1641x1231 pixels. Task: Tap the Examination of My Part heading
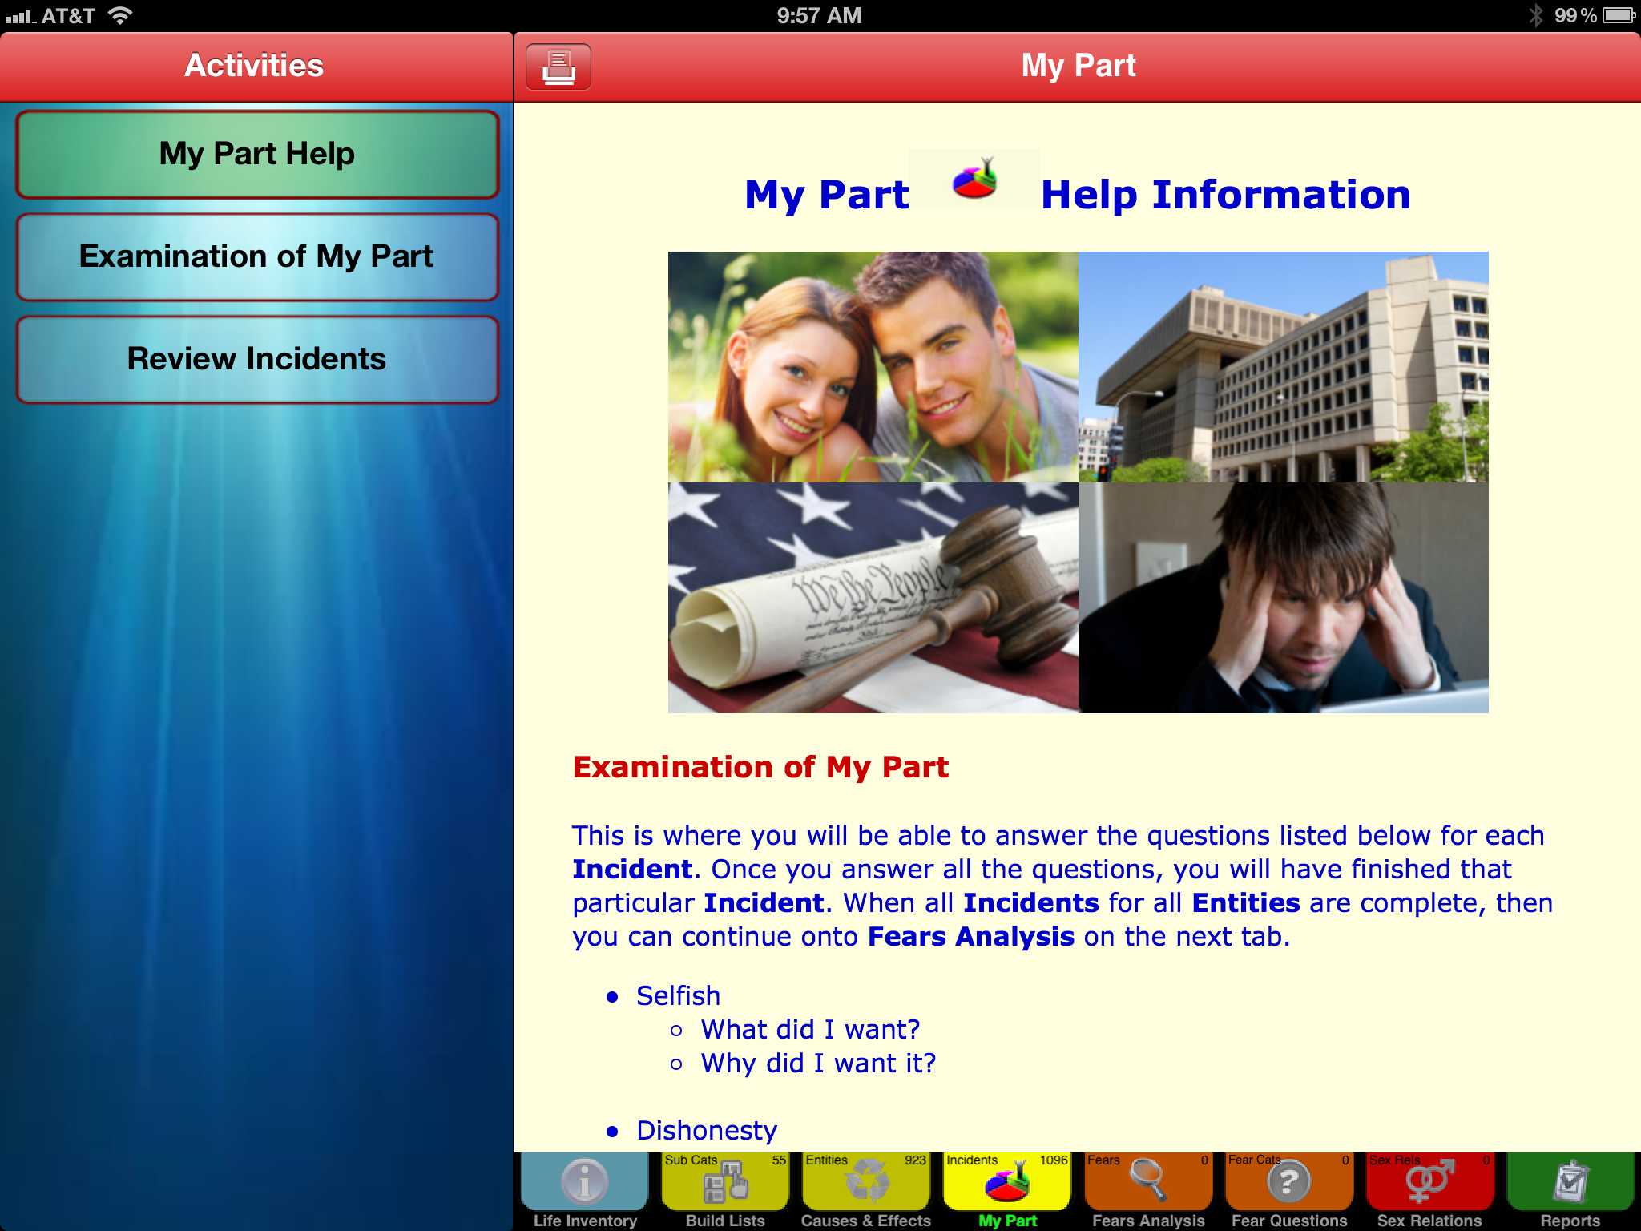[760, 767]
